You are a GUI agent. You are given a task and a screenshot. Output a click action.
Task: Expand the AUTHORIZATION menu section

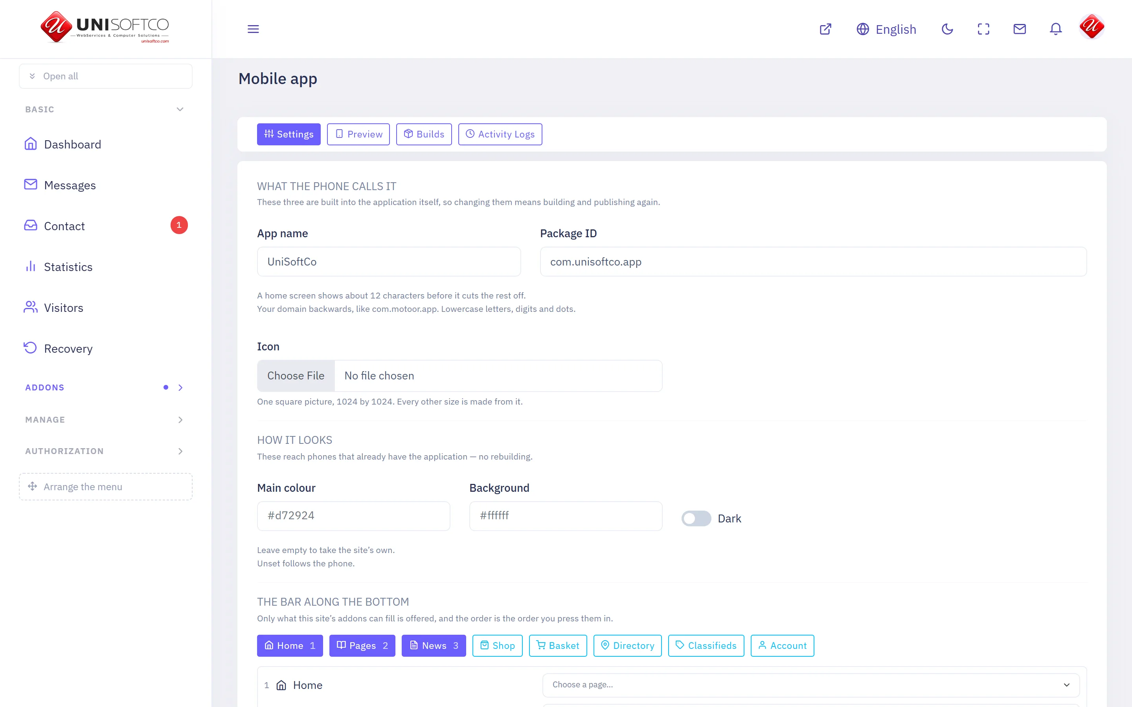(105, 451)
